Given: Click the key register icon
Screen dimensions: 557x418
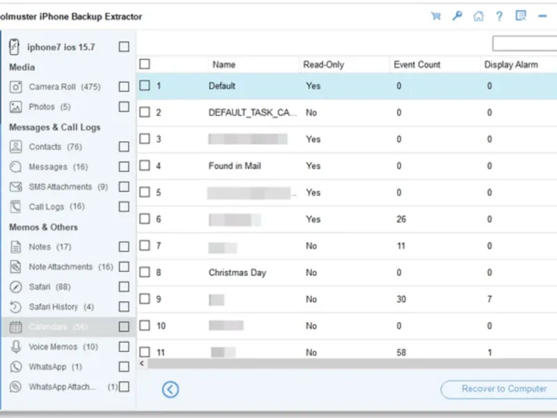Looking at the screenshot, I should 457,16.
